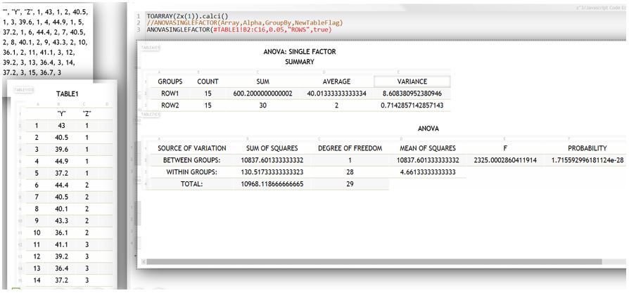Viewport: 629px width, 293px height.
Task: Select the "Z" column header cell
Action: coord(87,113)
